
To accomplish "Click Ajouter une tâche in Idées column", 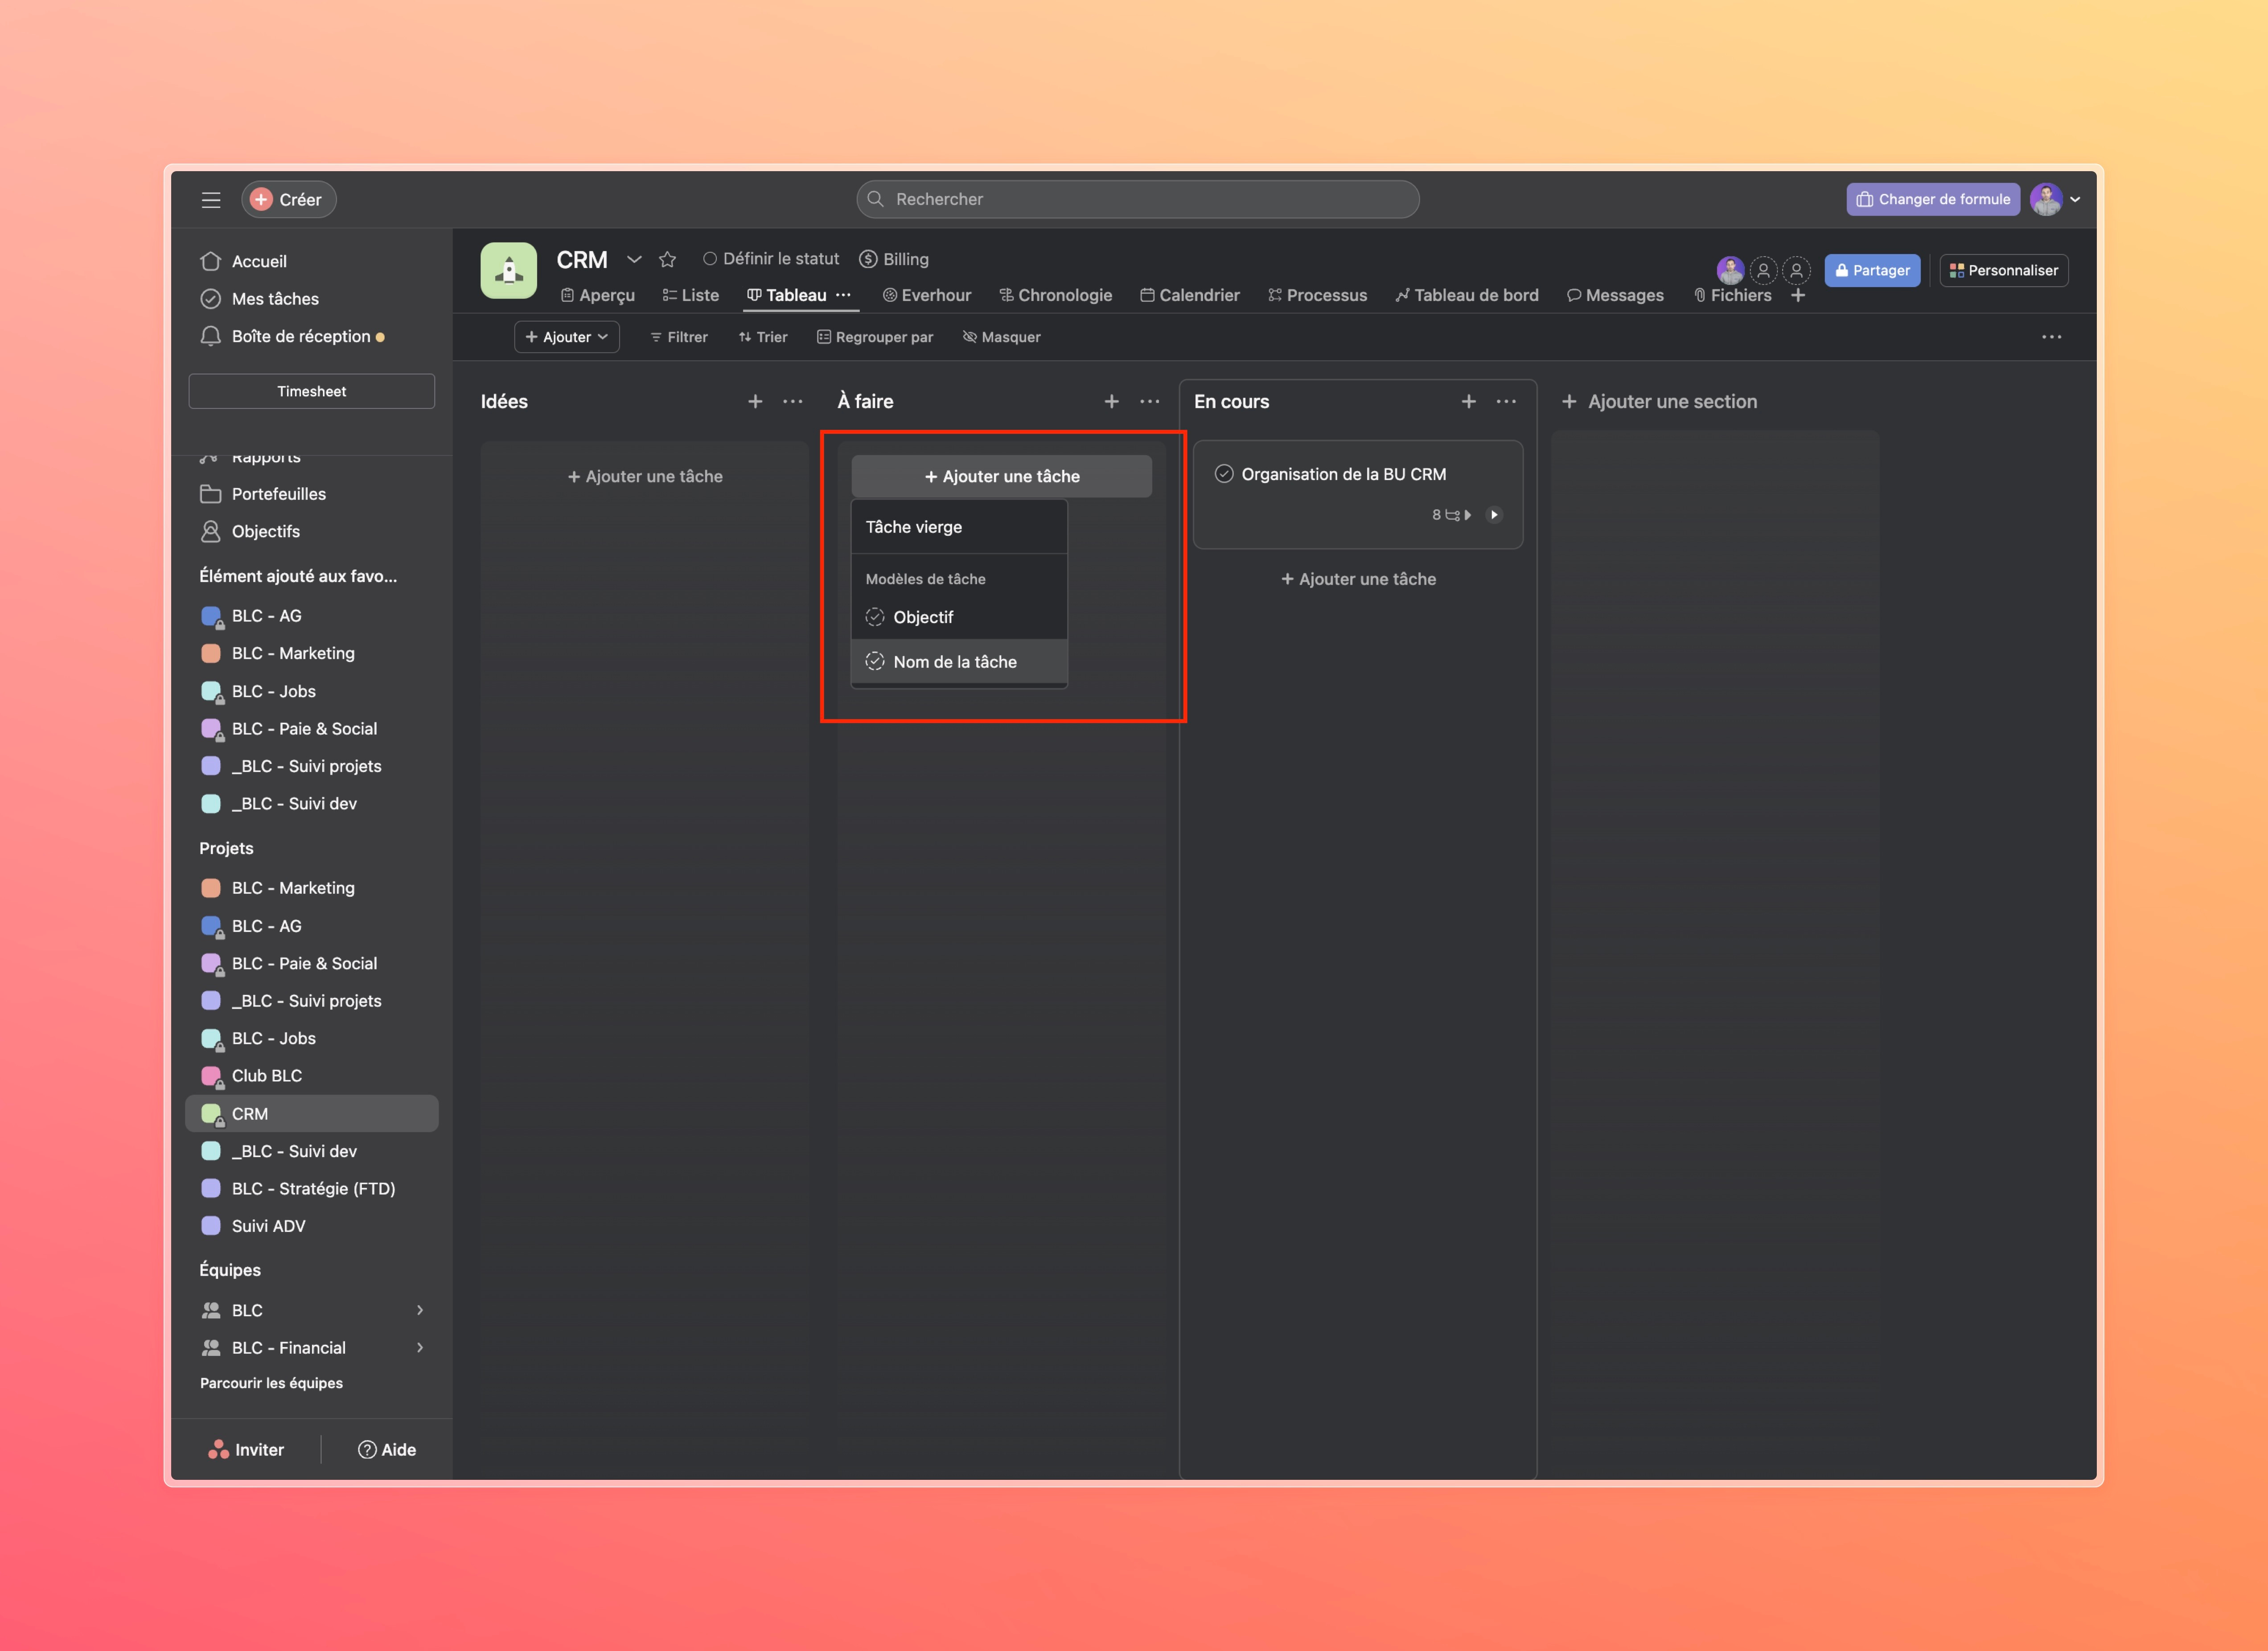I will (x=645, y=476).
